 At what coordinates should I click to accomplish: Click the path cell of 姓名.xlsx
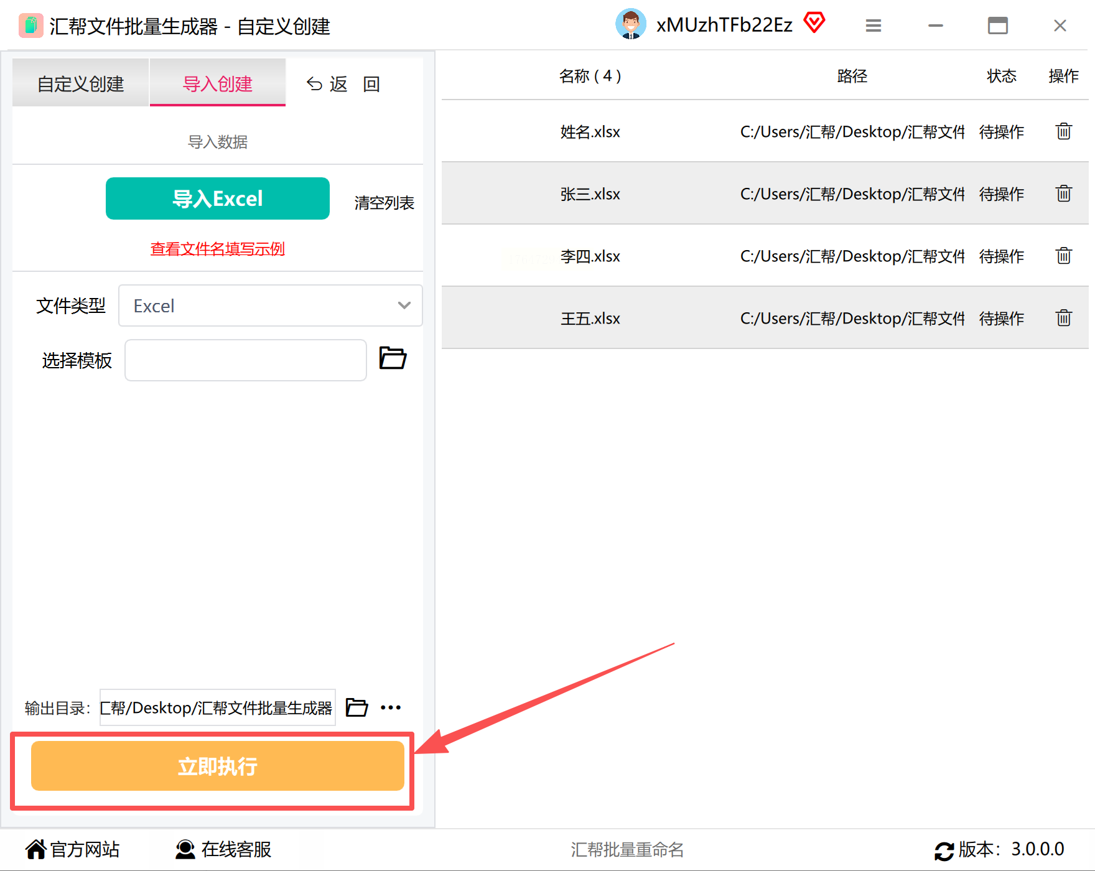(x=852, y=131)
